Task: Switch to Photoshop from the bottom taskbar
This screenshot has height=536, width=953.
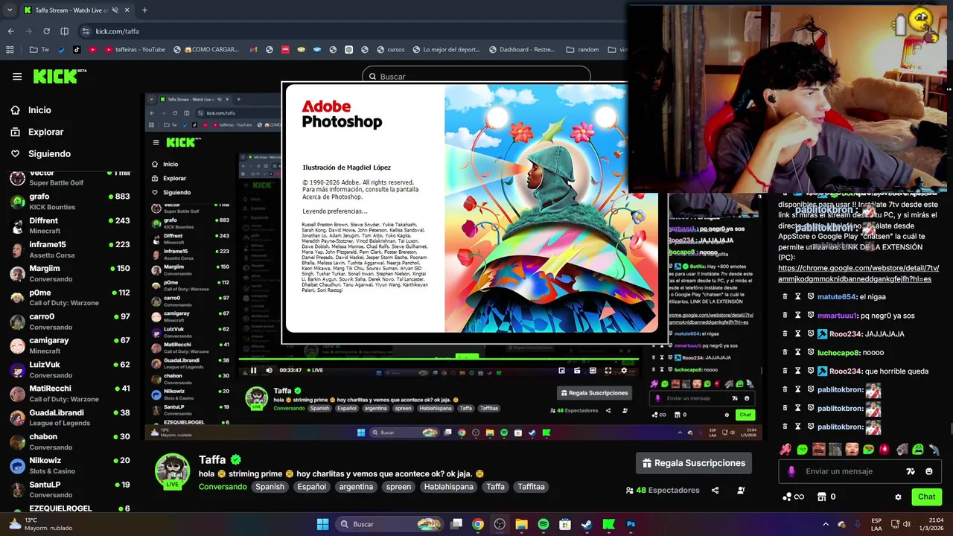Action: (631, 524)
